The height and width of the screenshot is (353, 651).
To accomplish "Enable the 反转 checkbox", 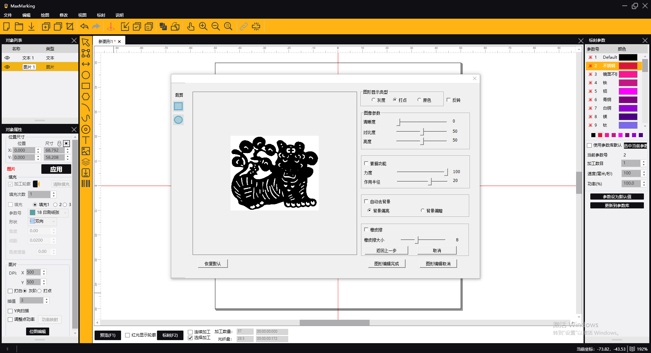I will click(x=449, y=100).
